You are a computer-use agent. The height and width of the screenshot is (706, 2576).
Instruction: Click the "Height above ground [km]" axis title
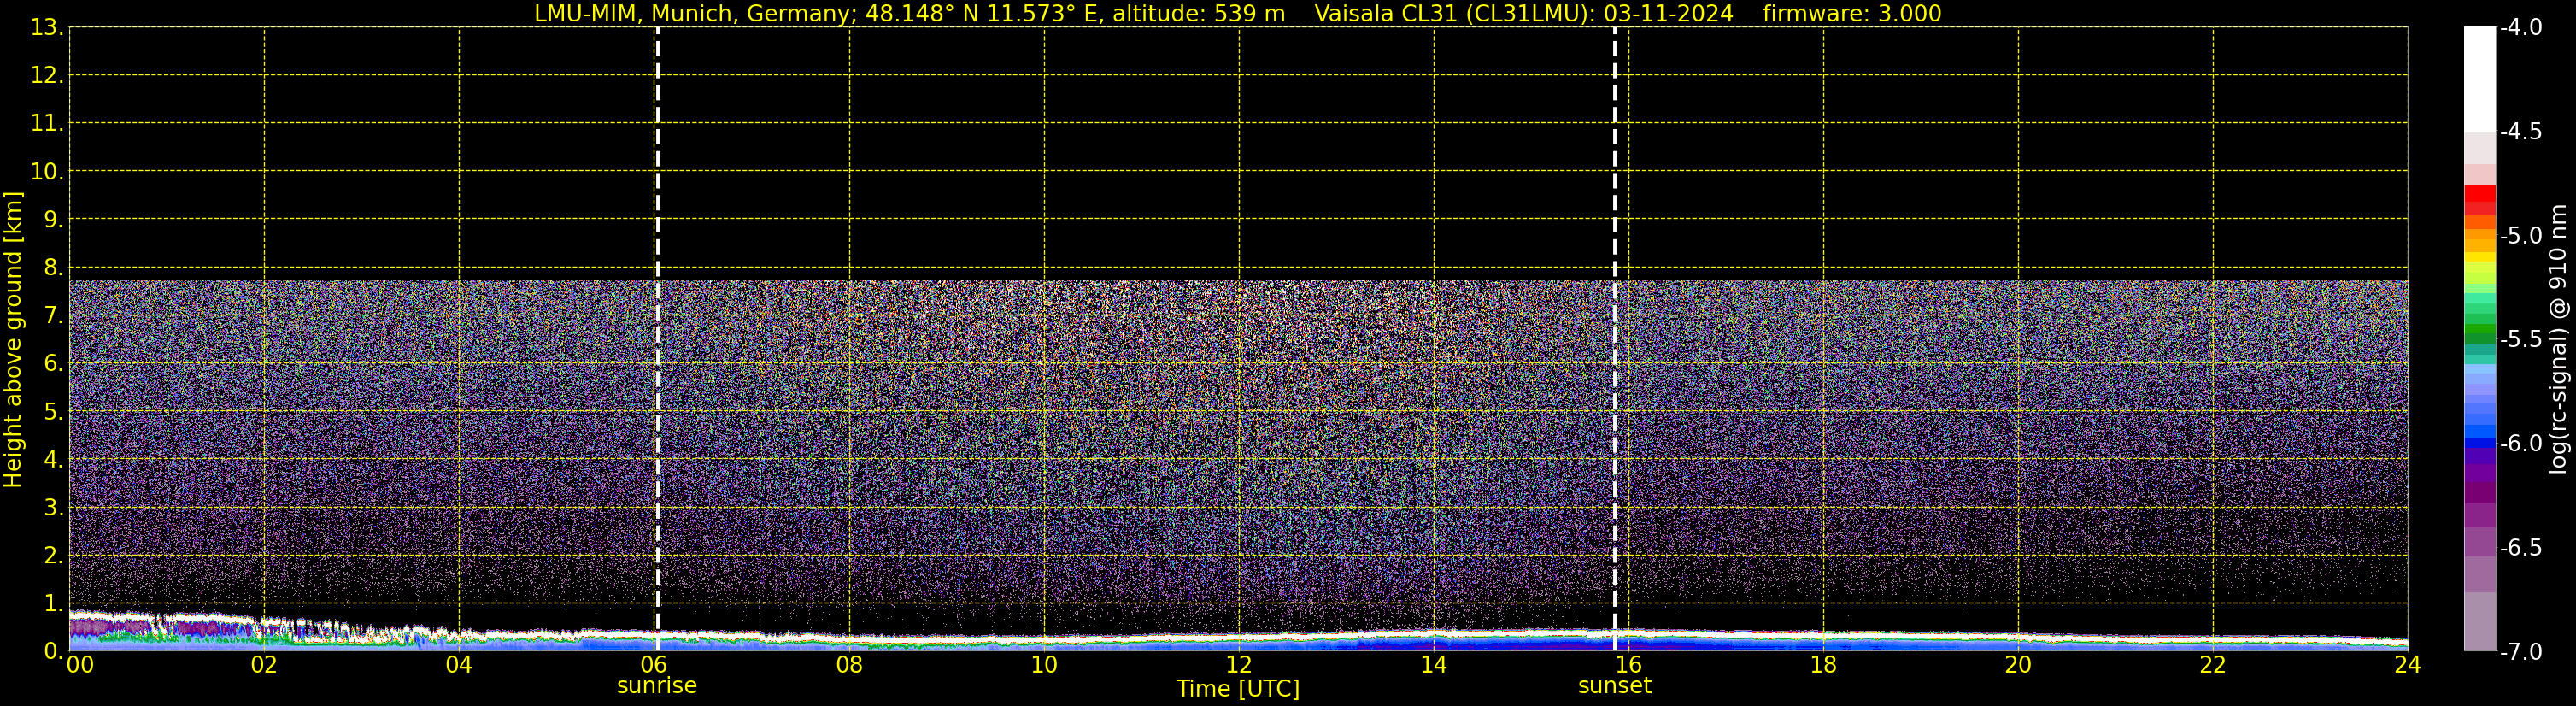coord(13,340)
